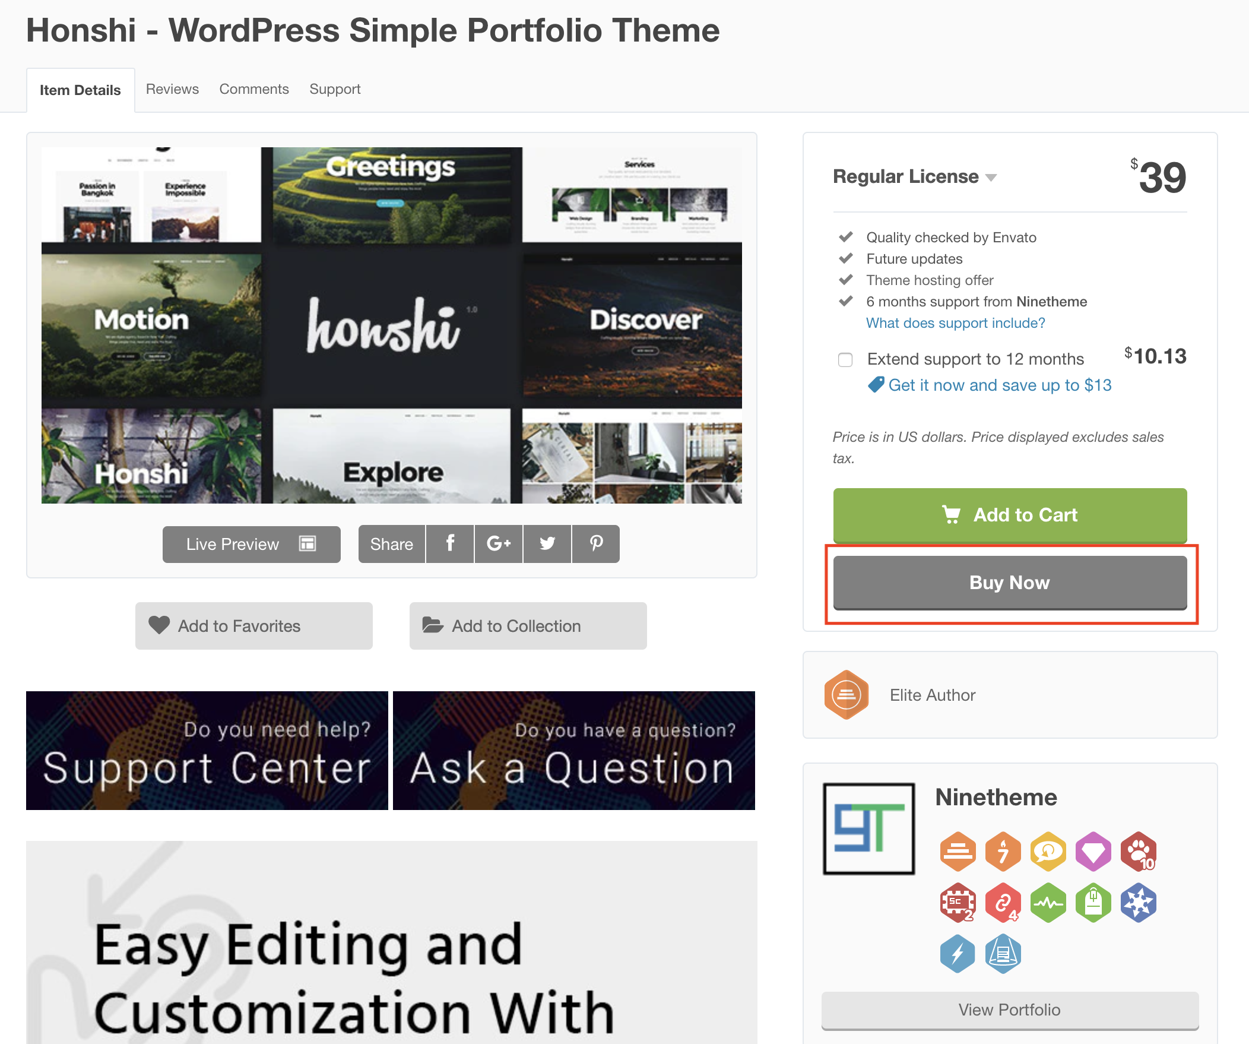1249x1044 pixels.
Task: Open the Ninetheme 9T avatar logo
Action: [868, 828]
